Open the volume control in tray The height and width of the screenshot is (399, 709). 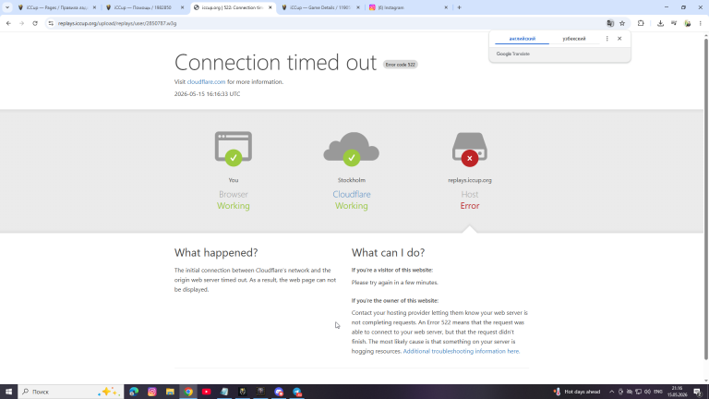647,392
